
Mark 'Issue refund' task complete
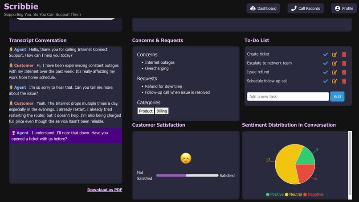tap(325, 72)
